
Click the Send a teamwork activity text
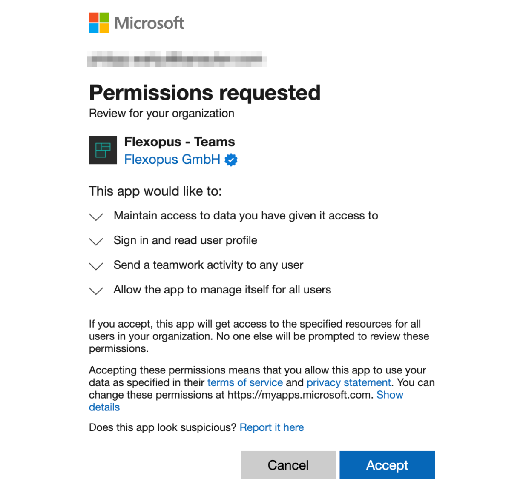(x=208, y=265)
